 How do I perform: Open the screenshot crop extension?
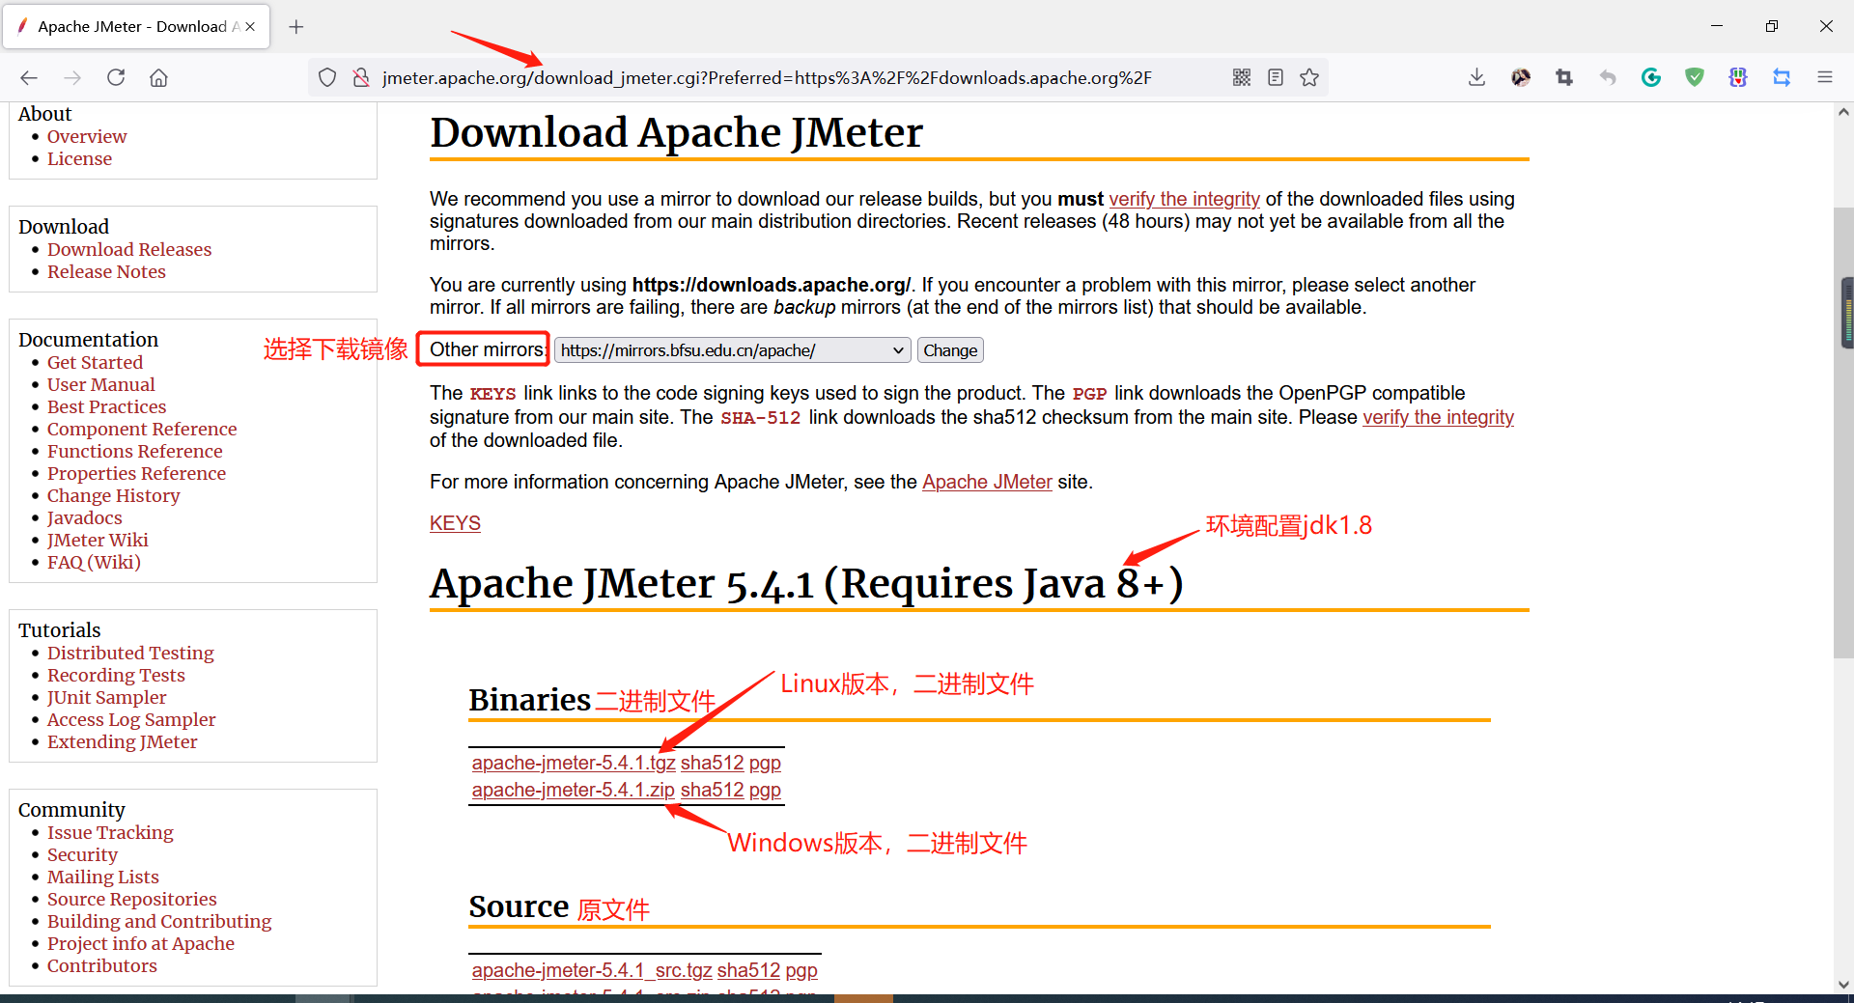(1564, 77)
